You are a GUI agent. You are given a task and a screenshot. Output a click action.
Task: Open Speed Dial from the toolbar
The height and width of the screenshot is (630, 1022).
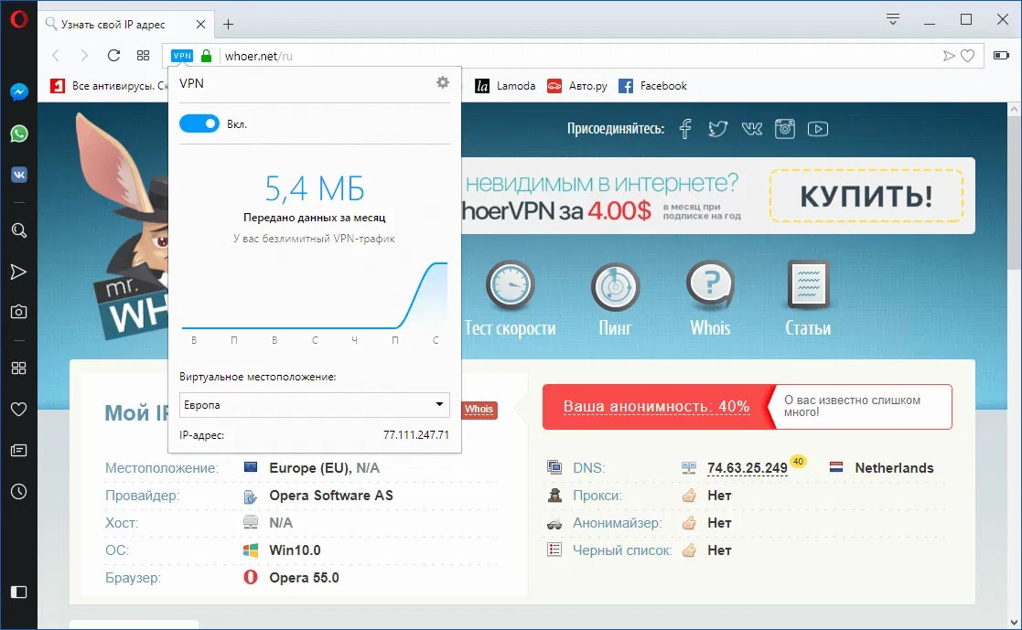144,56
